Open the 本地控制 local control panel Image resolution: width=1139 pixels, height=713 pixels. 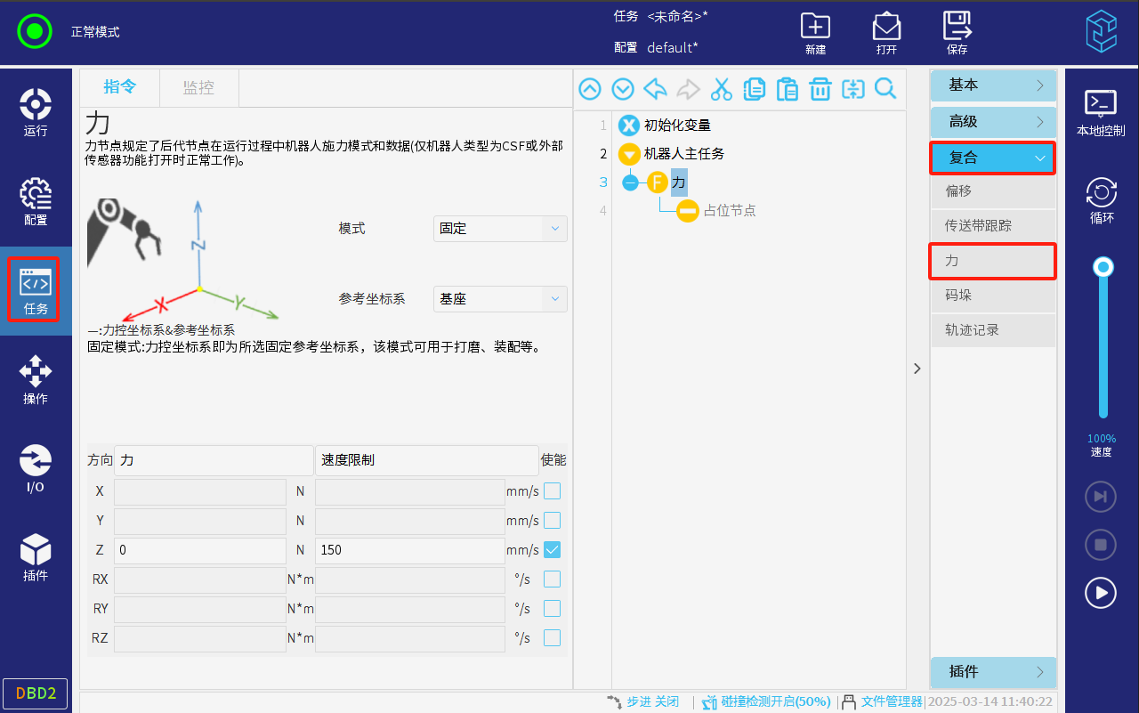pos(1101,112)
